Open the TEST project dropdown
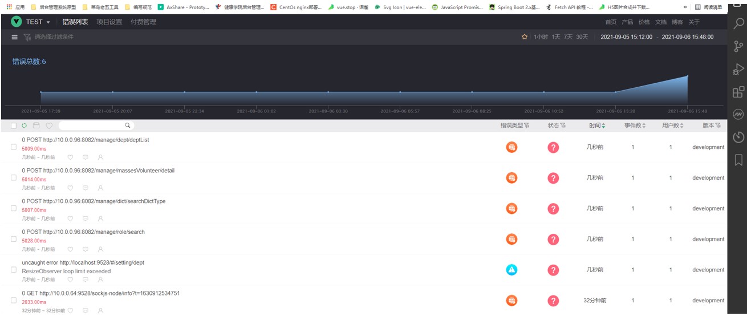Image resolution: width=747 pixels, height=316 pixels. 38,22
